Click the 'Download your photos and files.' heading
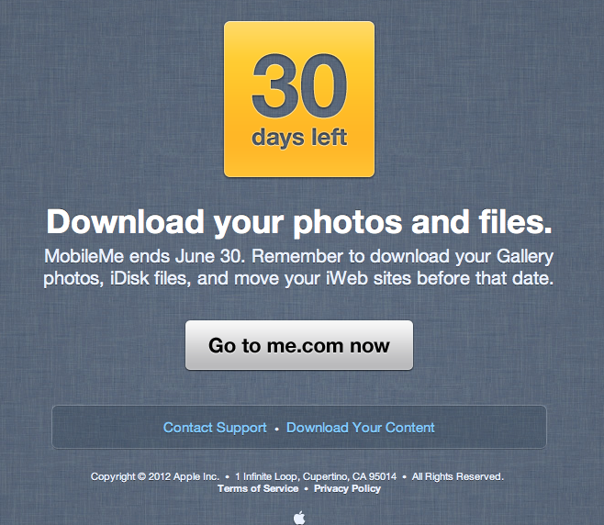This screenshot has height=525, width=604. 299,221
